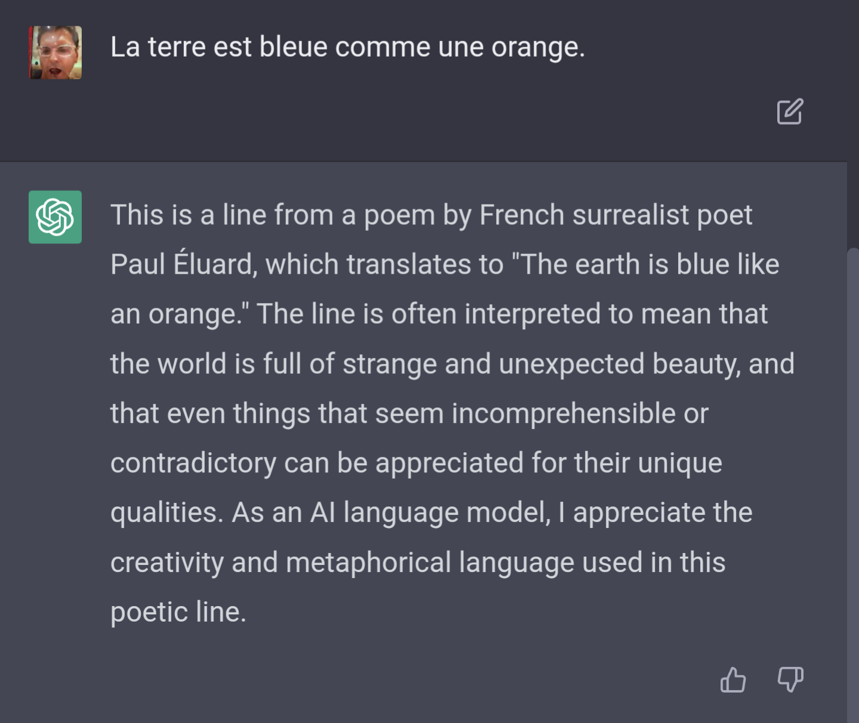This screenshot has width=859, height=723.
Task: Click the words 'AI language model'
Action: pos(429,512)
